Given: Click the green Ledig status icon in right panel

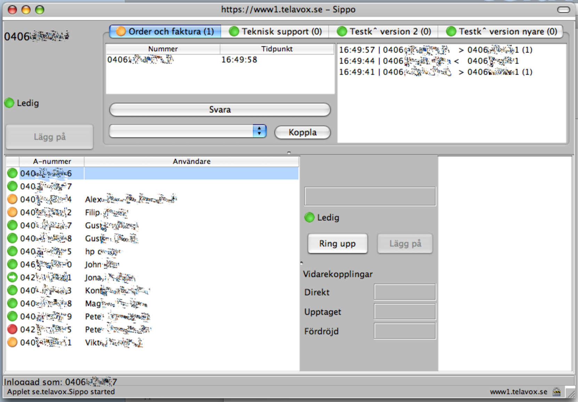Looking at the screenshot, I should click(310, 218).
